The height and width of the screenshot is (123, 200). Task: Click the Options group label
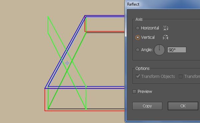(142, 69)
